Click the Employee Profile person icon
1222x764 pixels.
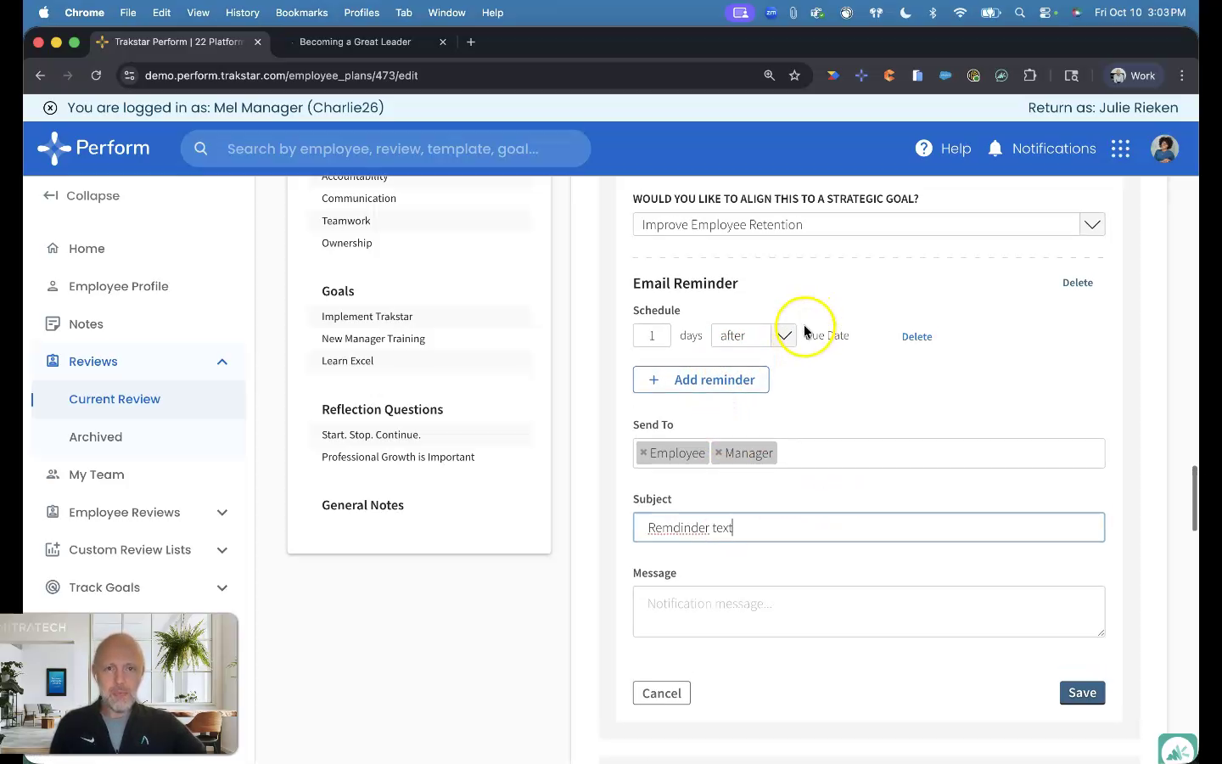[53, 286]
